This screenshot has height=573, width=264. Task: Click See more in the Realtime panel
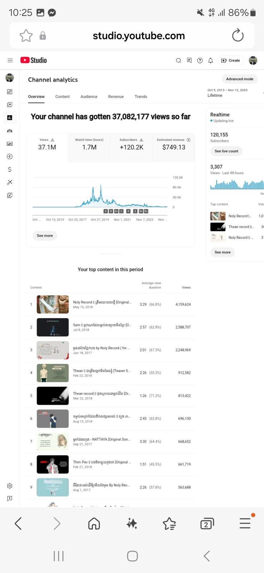223,252
